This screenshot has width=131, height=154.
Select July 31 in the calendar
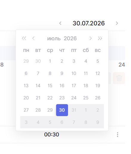tap(74, 110)
